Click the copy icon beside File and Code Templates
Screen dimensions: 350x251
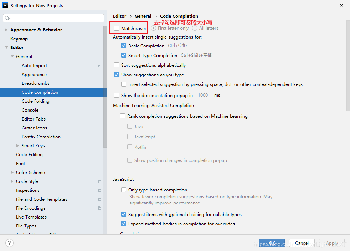click(99, 199)
